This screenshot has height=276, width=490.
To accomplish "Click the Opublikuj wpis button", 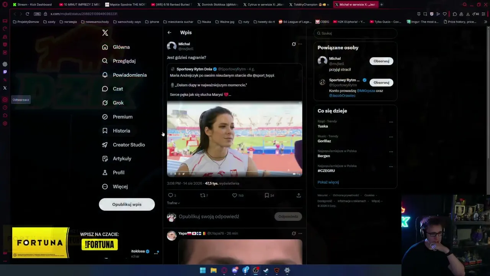I will 127,204.
